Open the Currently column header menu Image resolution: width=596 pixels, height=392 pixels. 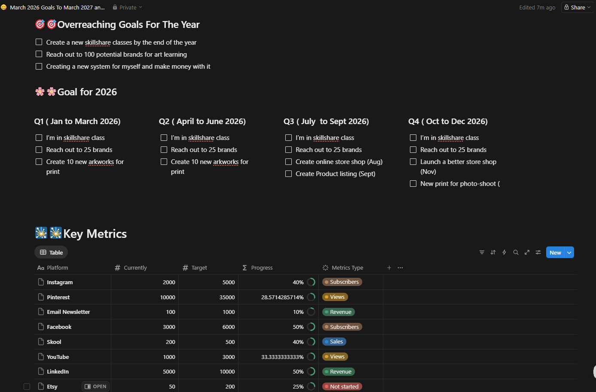[145, 267]
